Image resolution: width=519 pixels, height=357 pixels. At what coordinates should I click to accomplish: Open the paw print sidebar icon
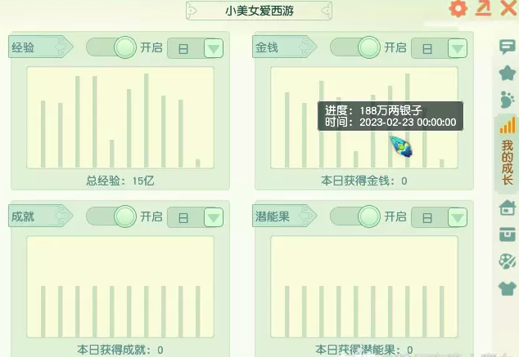pos(507,100)
